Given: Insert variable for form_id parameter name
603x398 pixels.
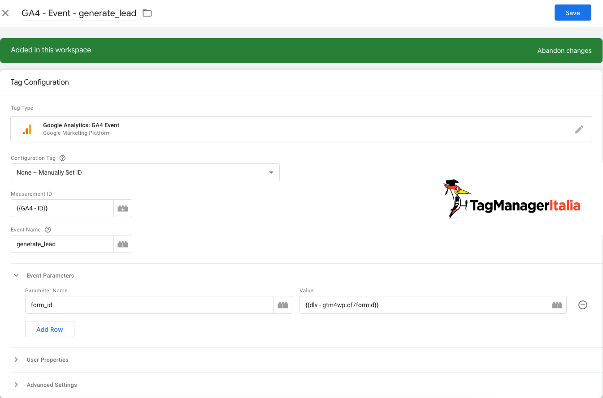Looking at the screenshot, I should click(x=283, y=305).
